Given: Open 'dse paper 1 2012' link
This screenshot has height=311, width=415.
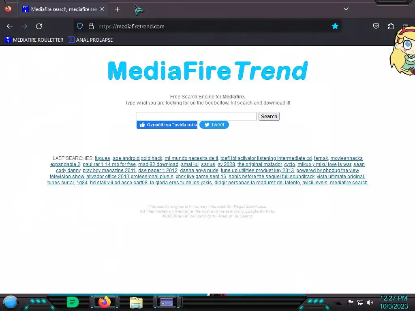Looking at the screenshot, I should coord(158,170).
